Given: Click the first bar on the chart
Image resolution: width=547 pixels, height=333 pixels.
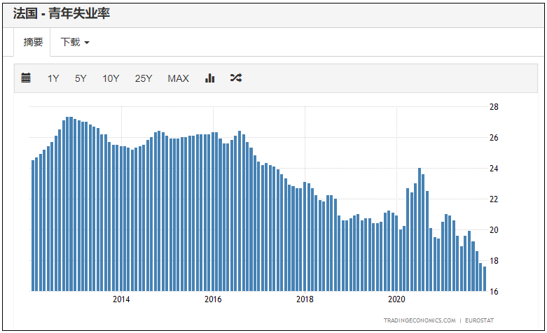Looking at the screenshot, I should point(33,226).
